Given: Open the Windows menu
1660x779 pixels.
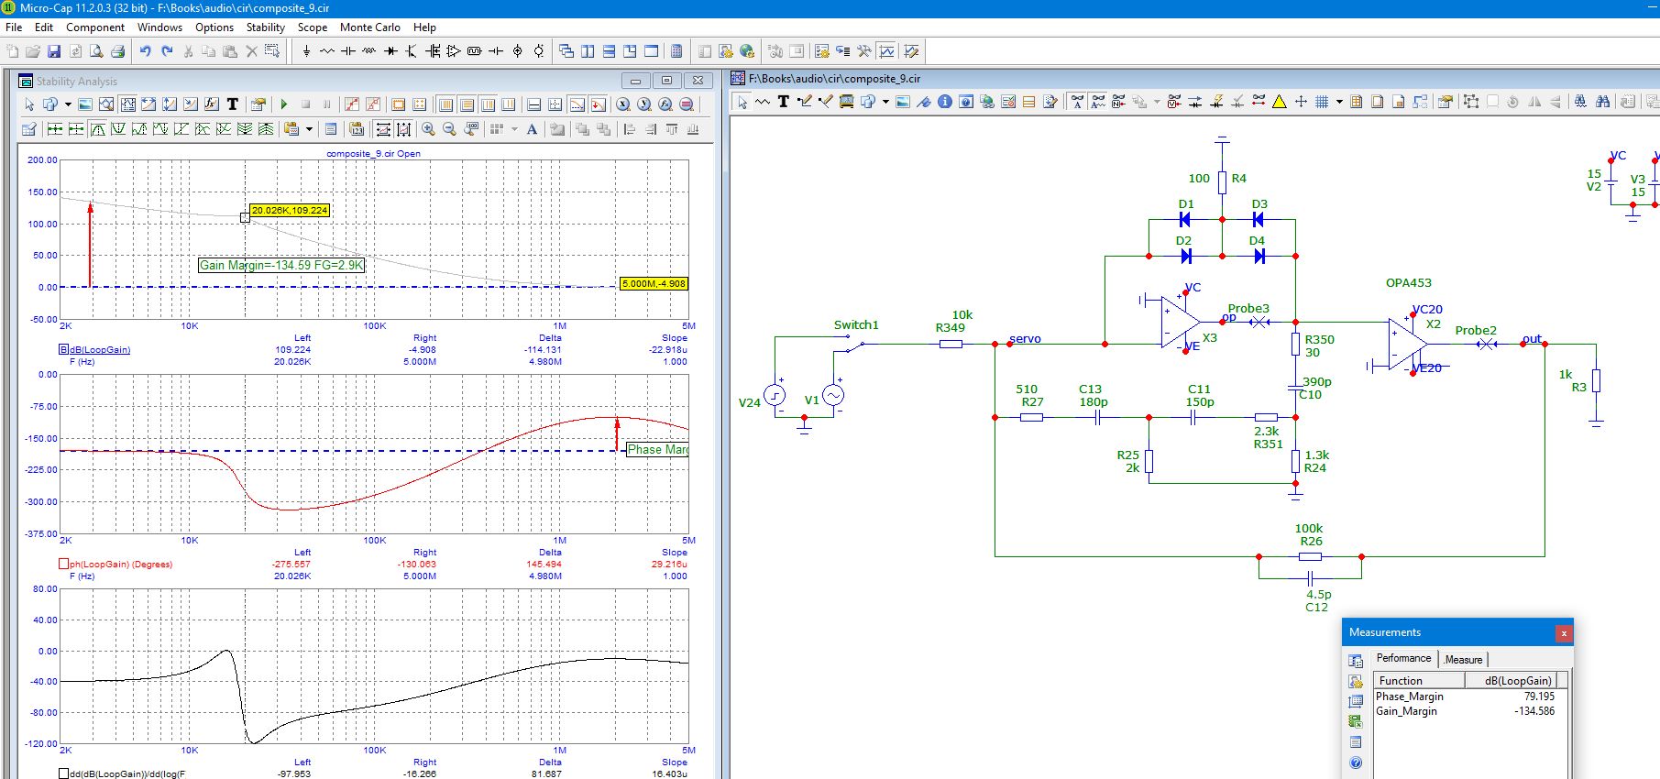Looking at the screenshot, I should tap(160, 27).
